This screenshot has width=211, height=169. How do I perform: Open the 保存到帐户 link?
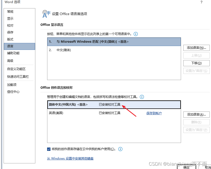154,113
